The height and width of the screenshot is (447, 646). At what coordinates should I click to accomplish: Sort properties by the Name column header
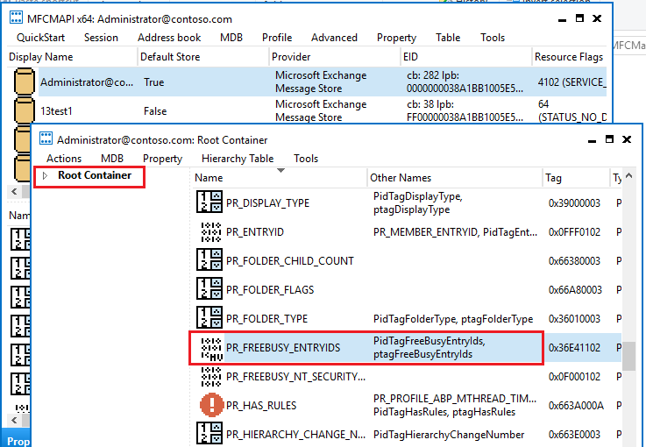[x=280, y=178]
